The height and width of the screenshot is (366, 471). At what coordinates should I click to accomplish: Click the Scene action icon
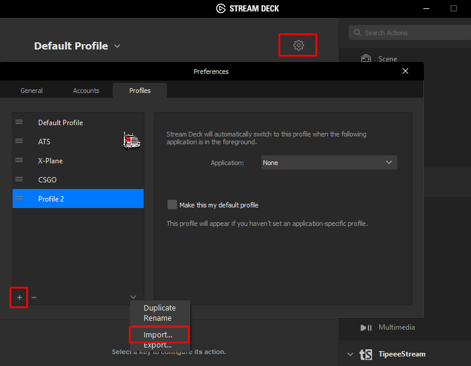[366, 59]
